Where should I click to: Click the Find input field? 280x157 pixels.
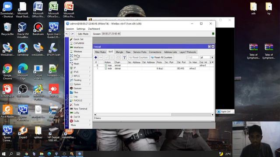point(192,58)
